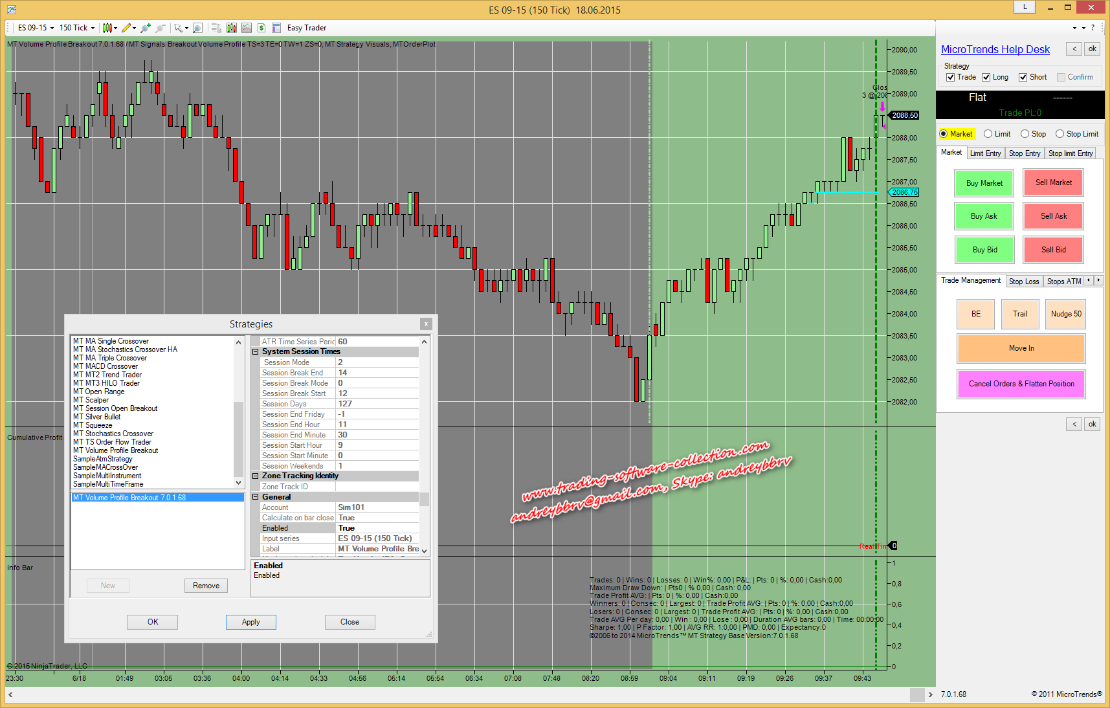Uncheck the Short strategy checkbox
Image resolution: width=1110 pixels, height=708 pixels.
tap(1023, 77)
